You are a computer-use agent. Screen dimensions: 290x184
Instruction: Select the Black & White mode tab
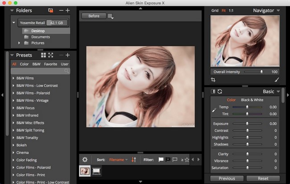click(252, 100)
